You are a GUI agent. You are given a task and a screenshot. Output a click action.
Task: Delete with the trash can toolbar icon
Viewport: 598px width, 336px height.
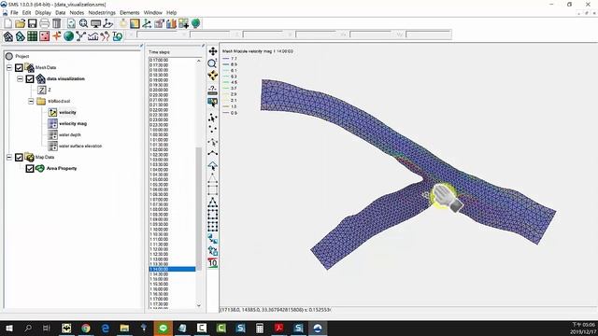click(57, 23)
